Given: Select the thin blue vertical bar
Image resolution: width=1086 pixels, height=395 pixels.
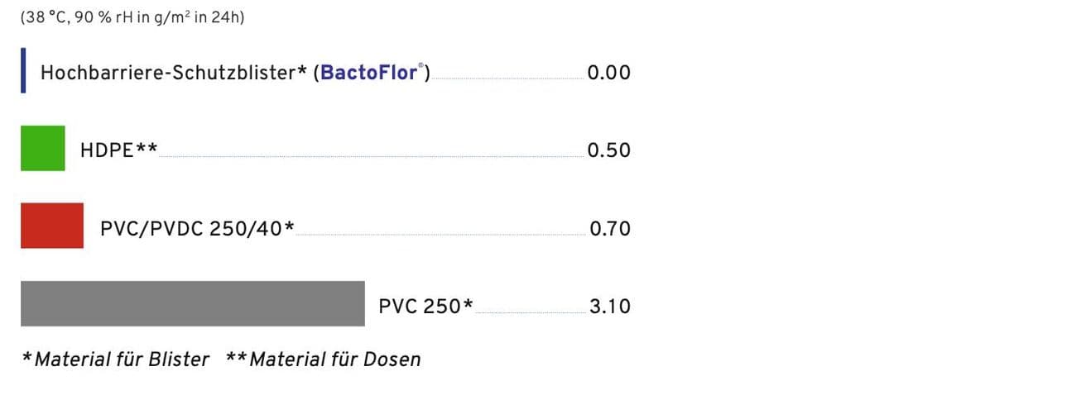Looking at the screenshot, I should click(23, 71).
